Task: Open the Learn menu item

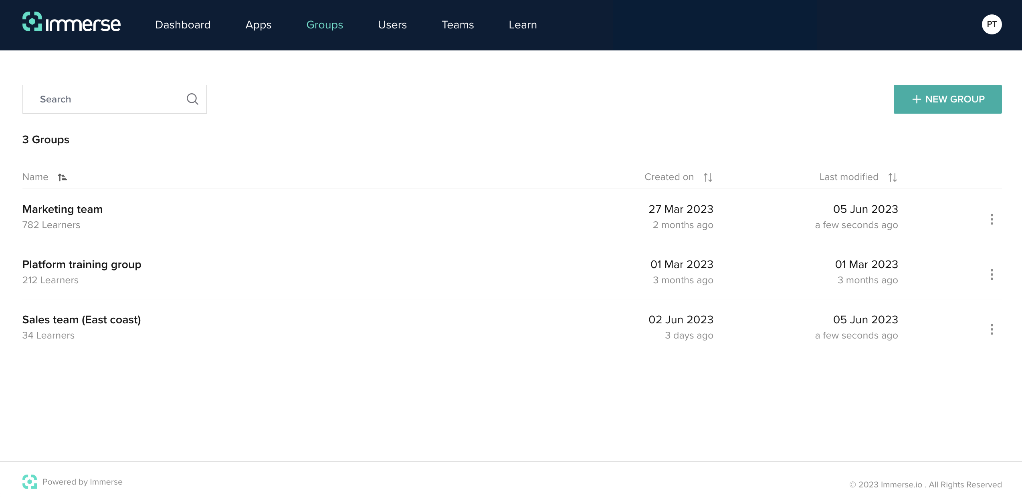Action: coord(523,25)
